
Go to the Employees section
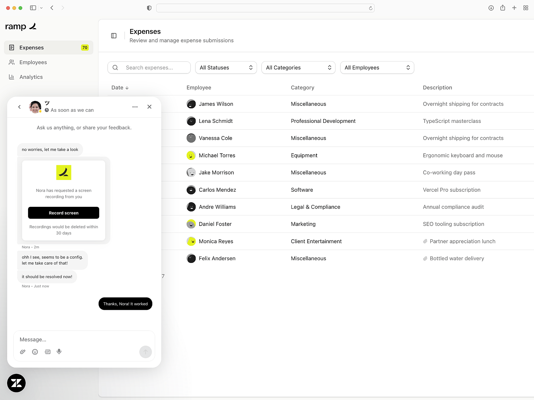33,62
